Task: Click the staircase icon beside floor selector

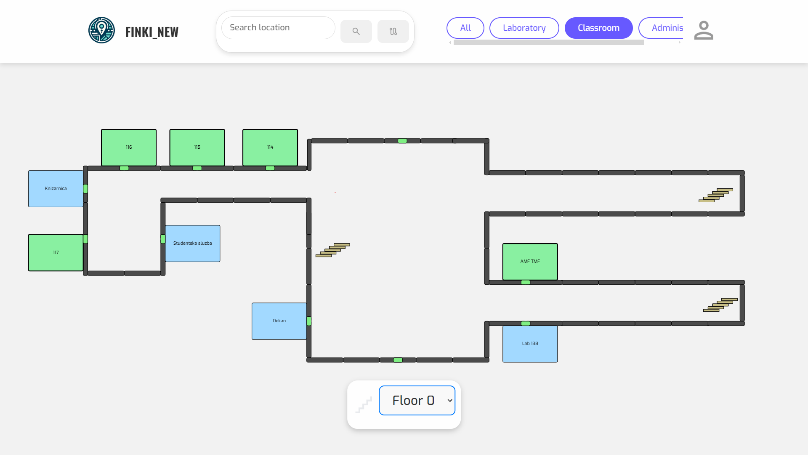Action: point(364,405)
